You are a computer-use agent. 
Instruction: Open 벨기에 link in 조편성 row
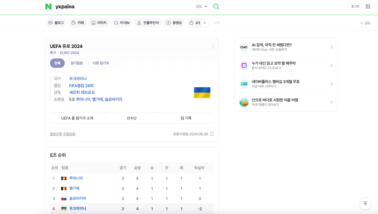click(x=98, y=99)
